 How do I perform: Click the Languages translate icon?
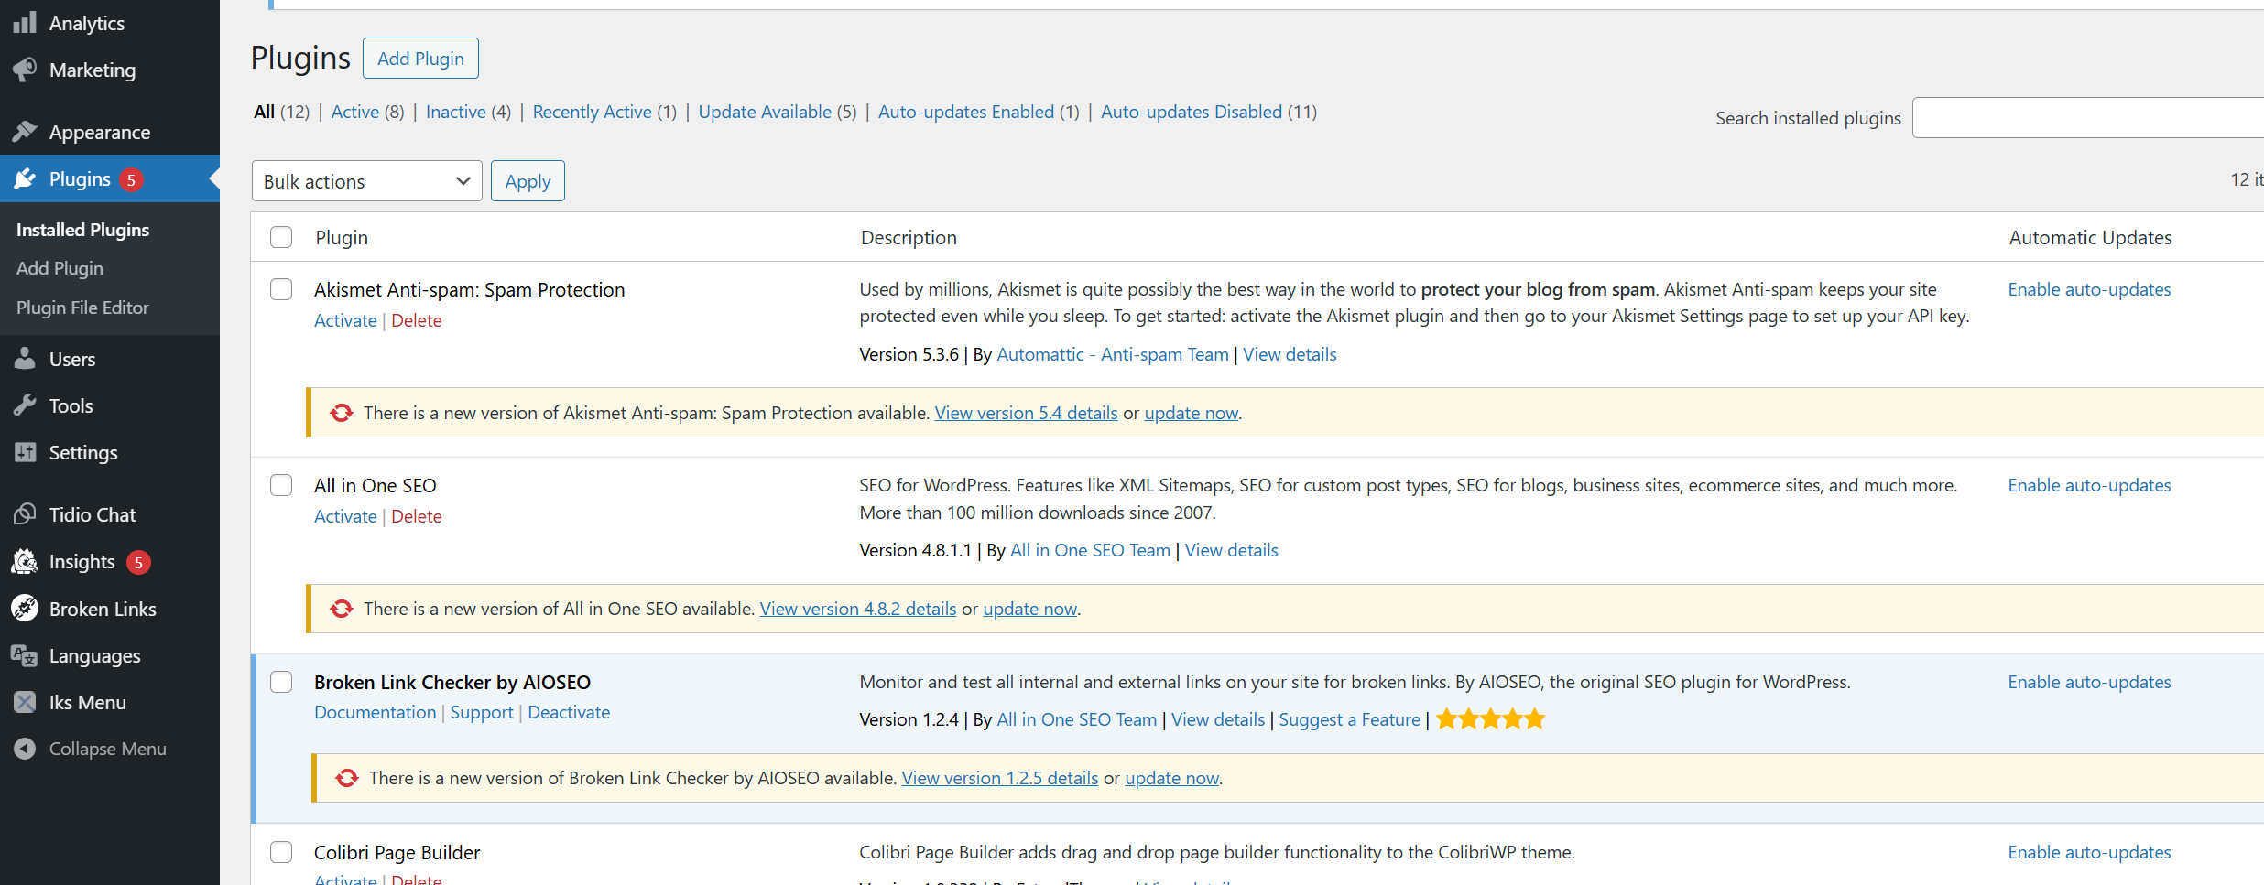coord(25,655)
